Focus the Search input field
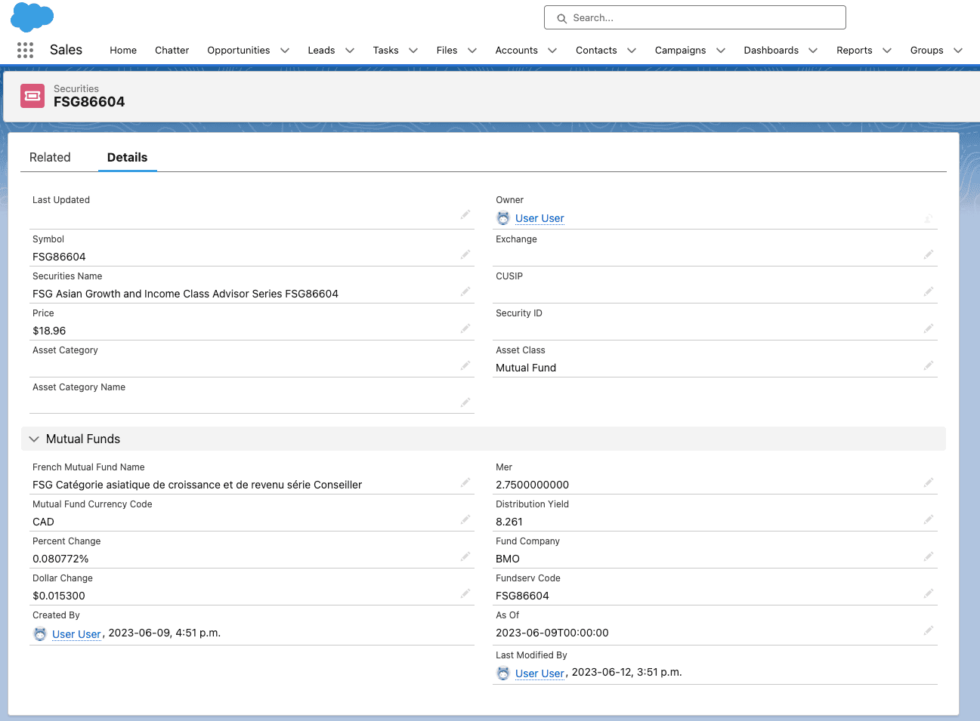The height and width of the screenshot is (721, 980). (x=694, y=17)
